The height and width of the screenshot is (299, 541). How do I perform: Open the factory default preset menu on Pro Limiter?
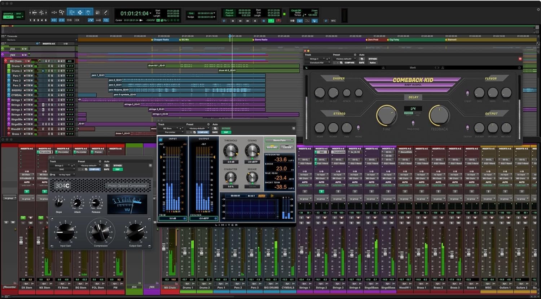click(x=197, y=128)
